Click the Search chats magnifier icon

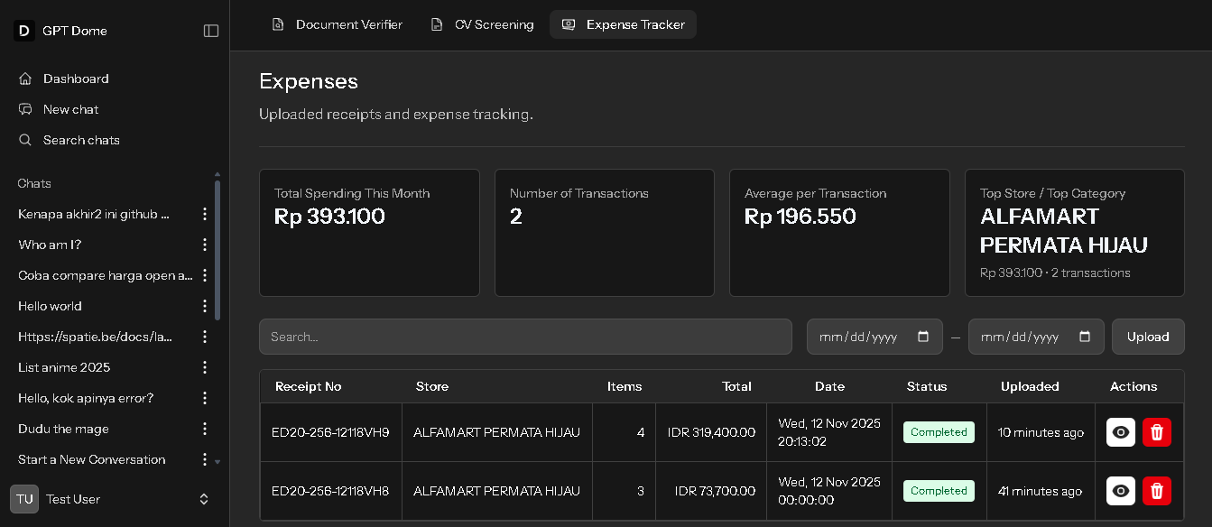coord(25,140)
